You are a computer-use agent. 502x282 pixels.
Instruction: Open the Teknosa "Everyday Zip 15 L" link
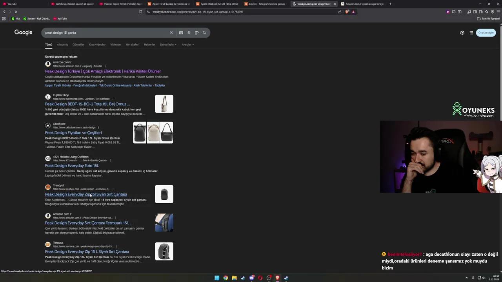point(87,251)
